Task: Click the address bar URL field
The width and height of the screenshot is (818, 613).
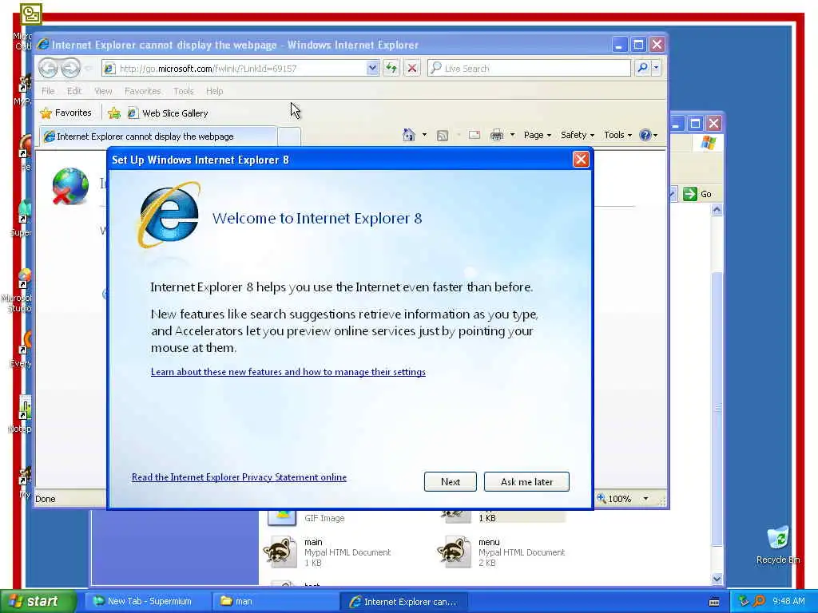Action: coord(235,69)
